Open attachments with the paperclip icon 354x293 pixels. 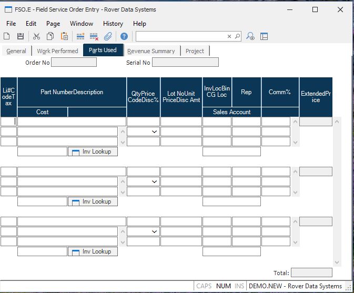108,36
